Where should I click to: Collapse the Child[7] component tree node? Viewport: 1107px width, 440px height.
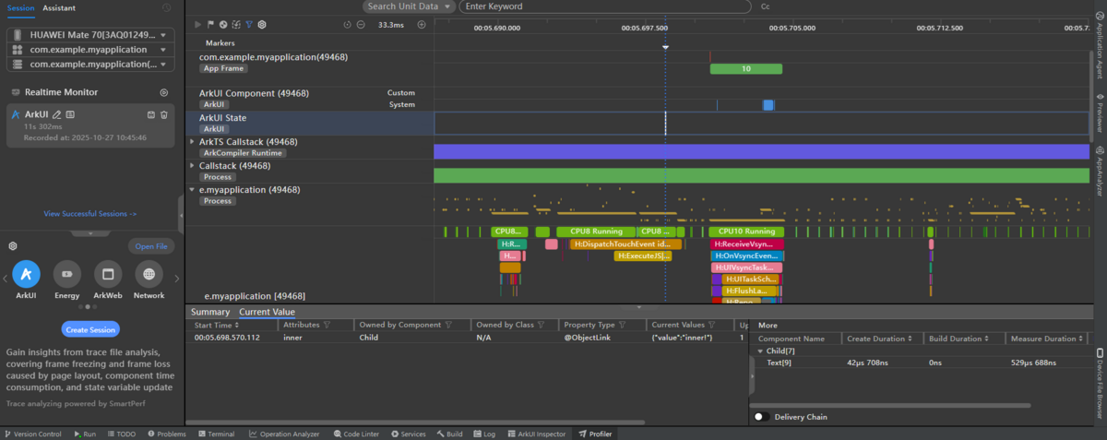[760, 351]
